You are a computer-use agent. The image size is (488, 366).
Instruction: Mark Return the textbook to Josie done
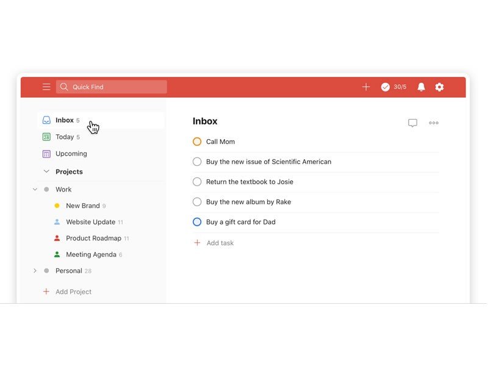(x=196, y=181)
